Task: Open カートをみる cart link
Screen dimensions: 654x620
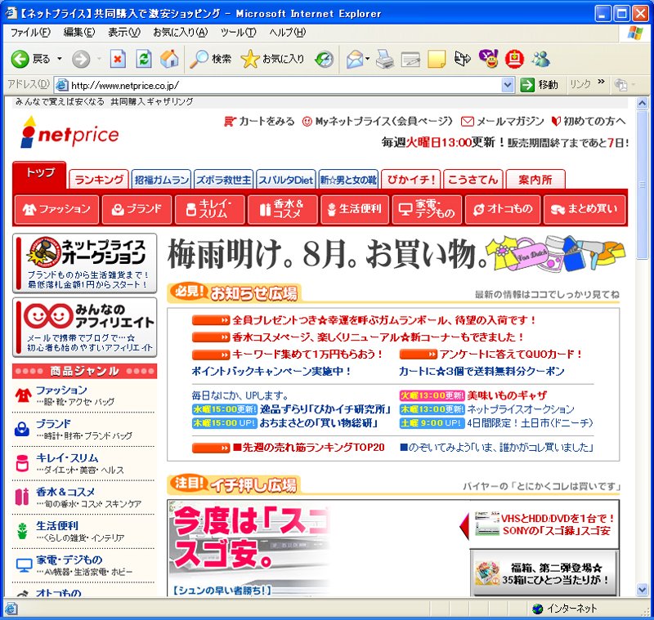Action: [259, 121]
